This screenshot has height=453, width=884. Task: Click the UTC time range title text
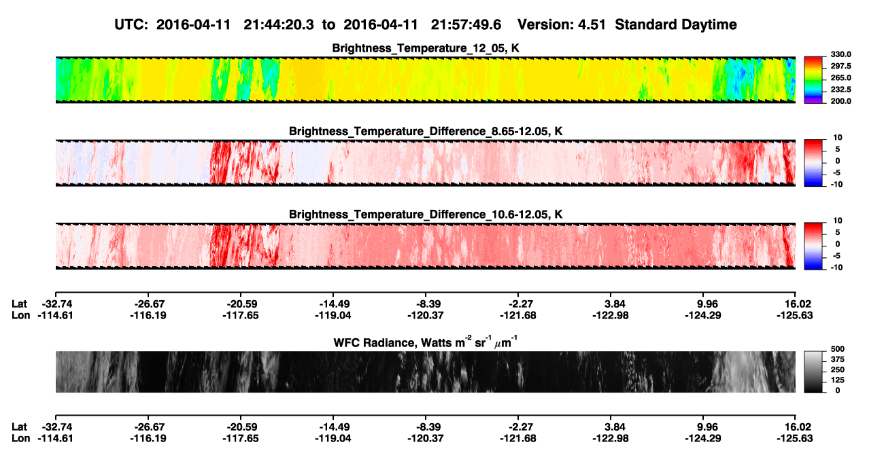click(x=309, y=24)
